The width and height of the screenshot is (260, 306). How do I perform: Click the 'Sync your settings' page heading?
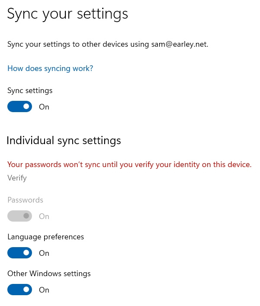(x=67, y=14)
